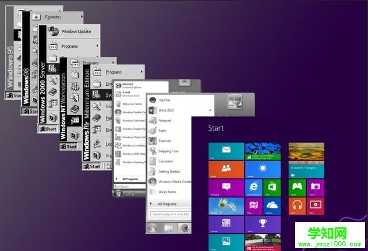Open the Video tile on Windows 8 Start
368x251 pixels.
[x=316, y=206]
